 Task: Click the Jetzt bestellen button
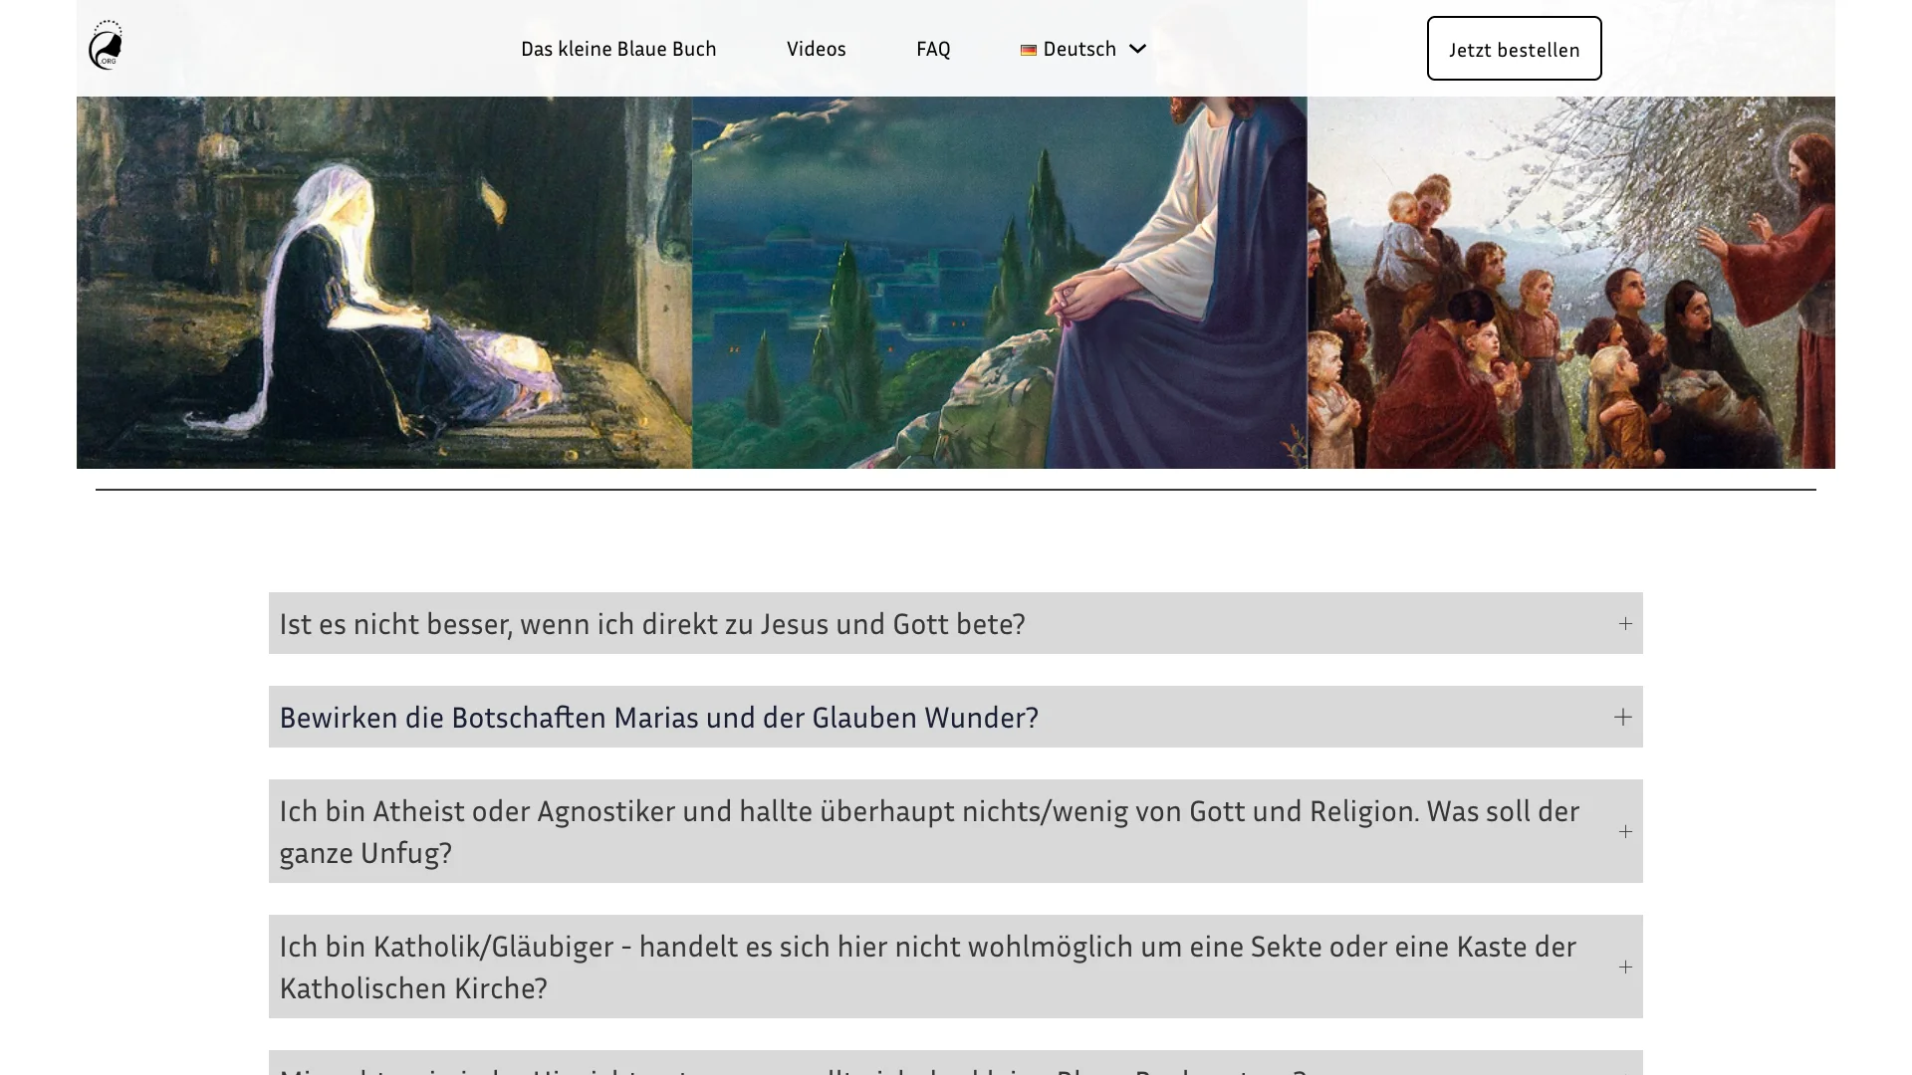pos(1514,49)
